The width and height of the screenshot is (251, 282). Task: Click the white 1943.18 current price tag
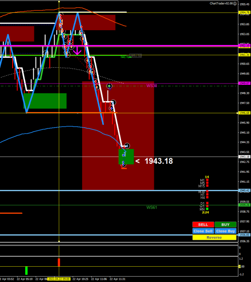[x=244, y=157]
